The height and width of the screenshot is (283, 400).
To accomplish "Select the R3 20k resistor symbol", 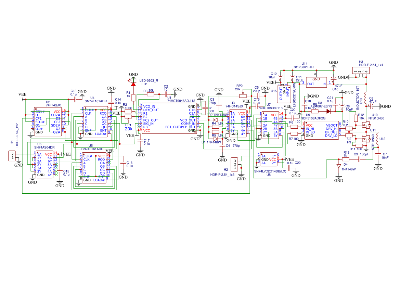I will click(151, 94).
